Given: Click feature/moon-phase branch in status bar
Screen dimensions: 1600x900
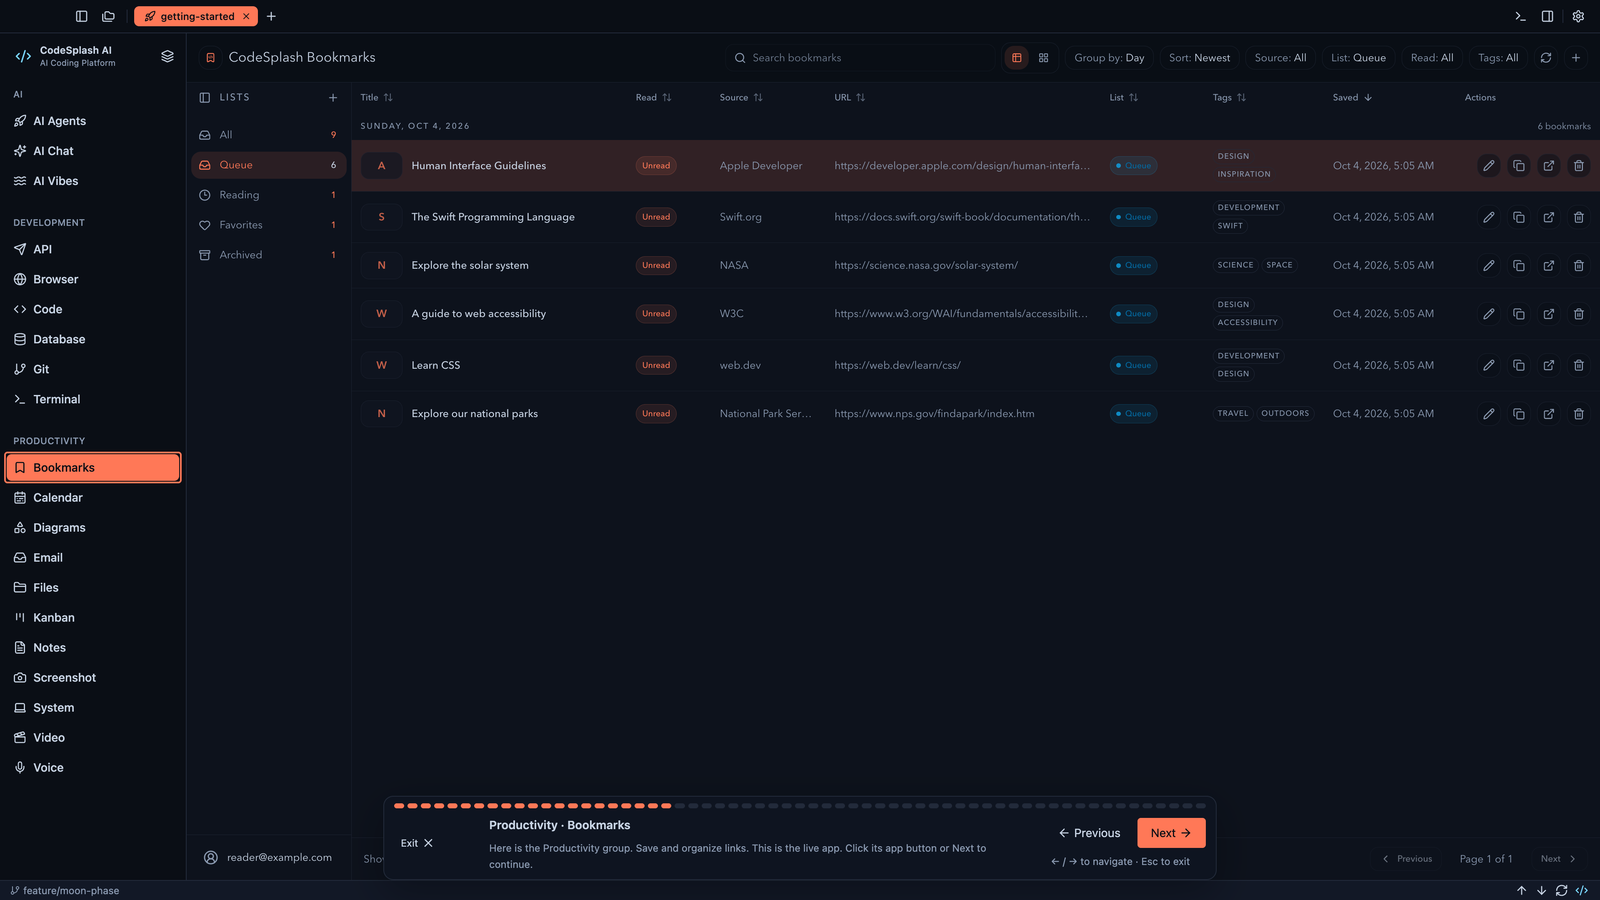Looking at the screenshot, I should pyautogui.click(x=65, y=891).
